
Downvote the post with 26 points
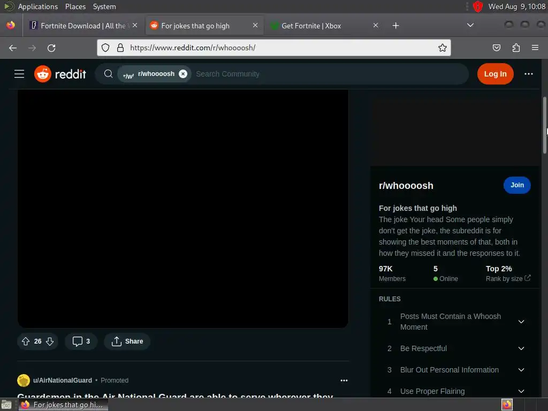pos(50,341)
